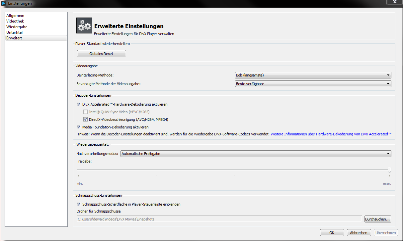This screenshot has width=403, height=241.
Task: Close the Einstellungen window
Action: point(394,2)
